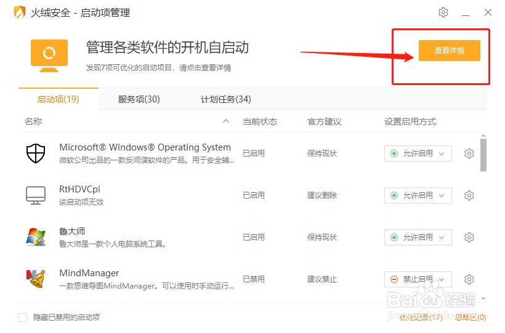This screenshot has height=333, width=505.
Task: Click the scrollbar down arrow
Action: click(483, 298)
